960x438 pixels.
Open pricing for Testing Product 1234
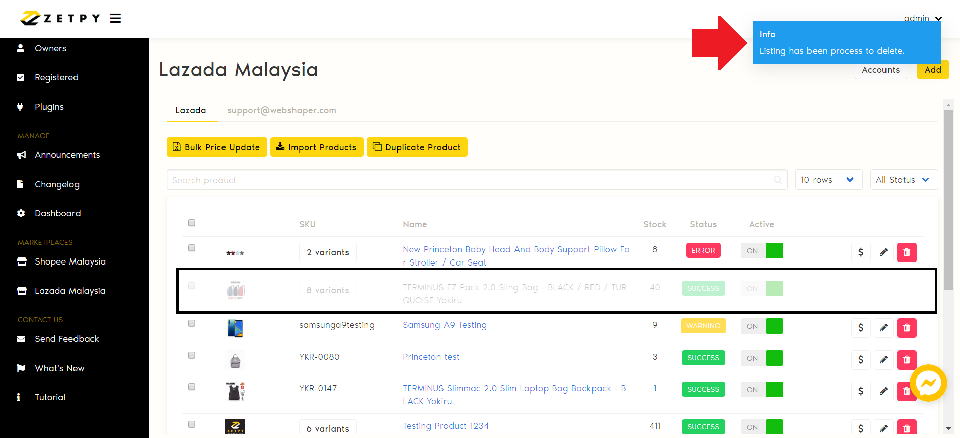pos(861,428)
